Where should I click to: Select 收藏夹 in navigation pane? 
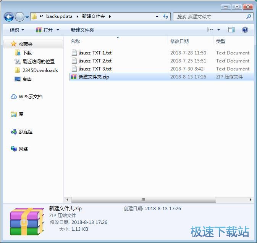coord(33,44)
